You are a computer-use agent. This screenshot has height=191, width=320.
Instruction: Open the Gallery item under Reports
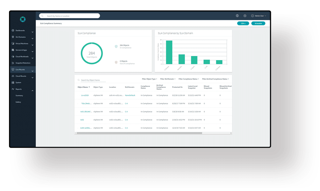[x=18, y=102]
